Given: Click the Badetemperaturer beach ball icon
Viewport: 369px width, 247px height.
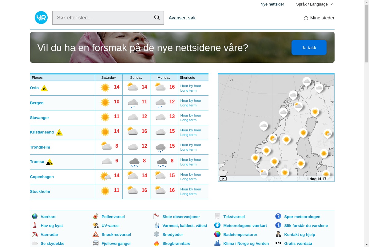Looking at the screenshot, I should (217, 234).
